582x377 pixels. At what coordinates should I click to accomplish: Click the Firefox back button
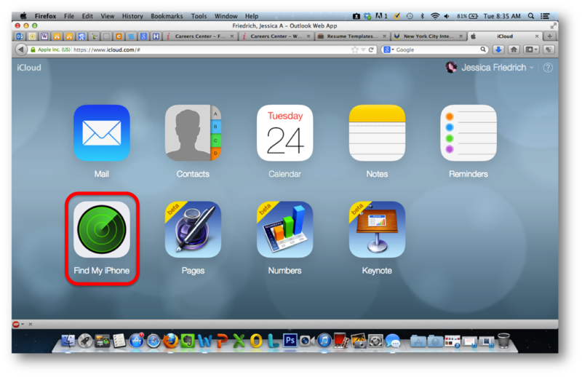tap(20, 49)
